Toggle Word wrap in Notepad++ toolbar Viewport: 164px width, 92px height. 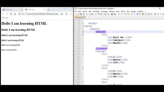(132, 14)
